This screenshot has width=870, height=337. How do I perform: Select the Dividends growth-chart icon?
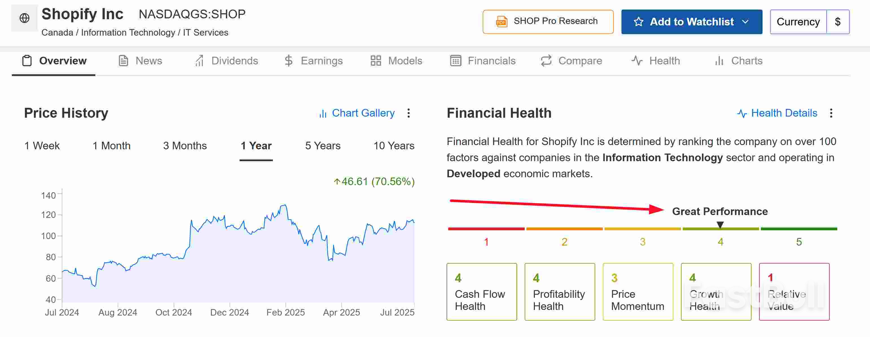click(x=199, y=60)
